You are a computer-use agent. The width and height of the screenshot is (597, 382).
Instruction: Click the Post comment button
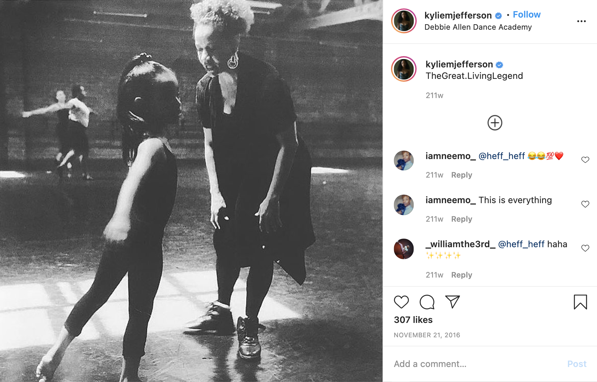(x=577, y=364)
